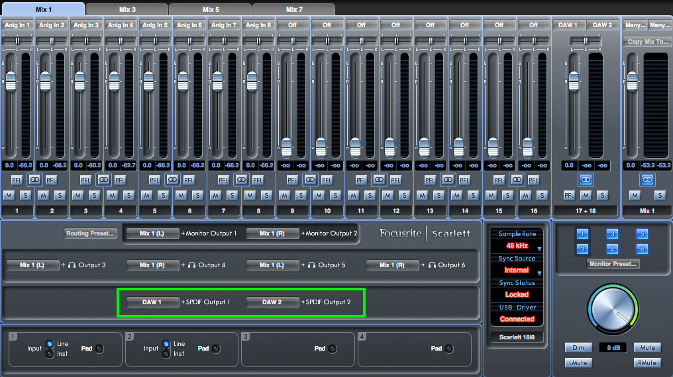Set input 2 to Inst
Screen dimensions: 673x377
click(x=166, y=354)
